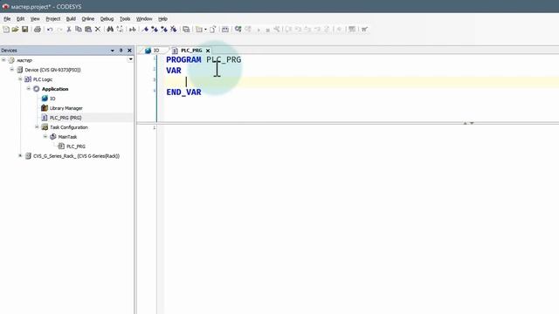Select 'PLC Logic' in the Devices tree
The width and height of the screenshot is (559, 314).
(x=43, y=79)
